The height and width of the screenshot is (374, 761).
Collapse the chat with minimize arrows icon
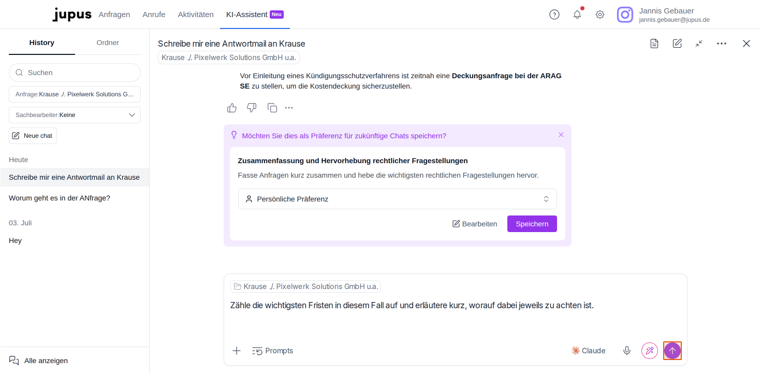point(699,44)
